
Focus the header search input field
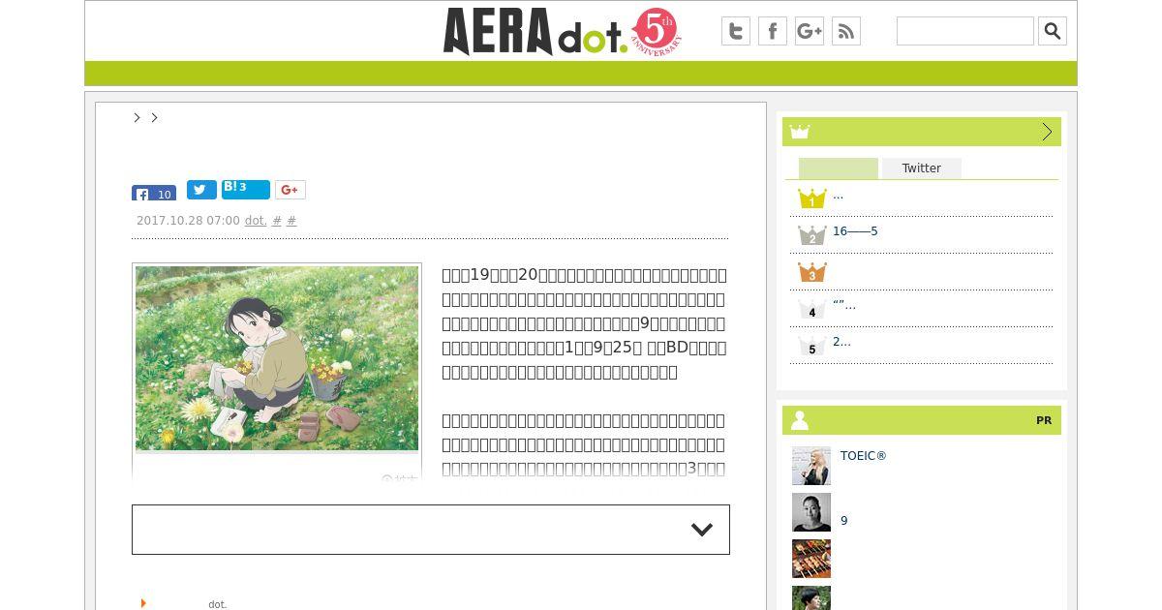click(x=965, y=31)
